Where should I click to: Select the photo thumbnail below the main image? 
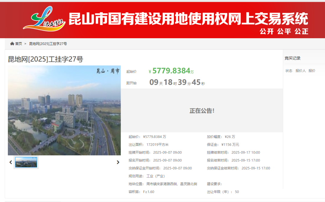pos(26,162)
